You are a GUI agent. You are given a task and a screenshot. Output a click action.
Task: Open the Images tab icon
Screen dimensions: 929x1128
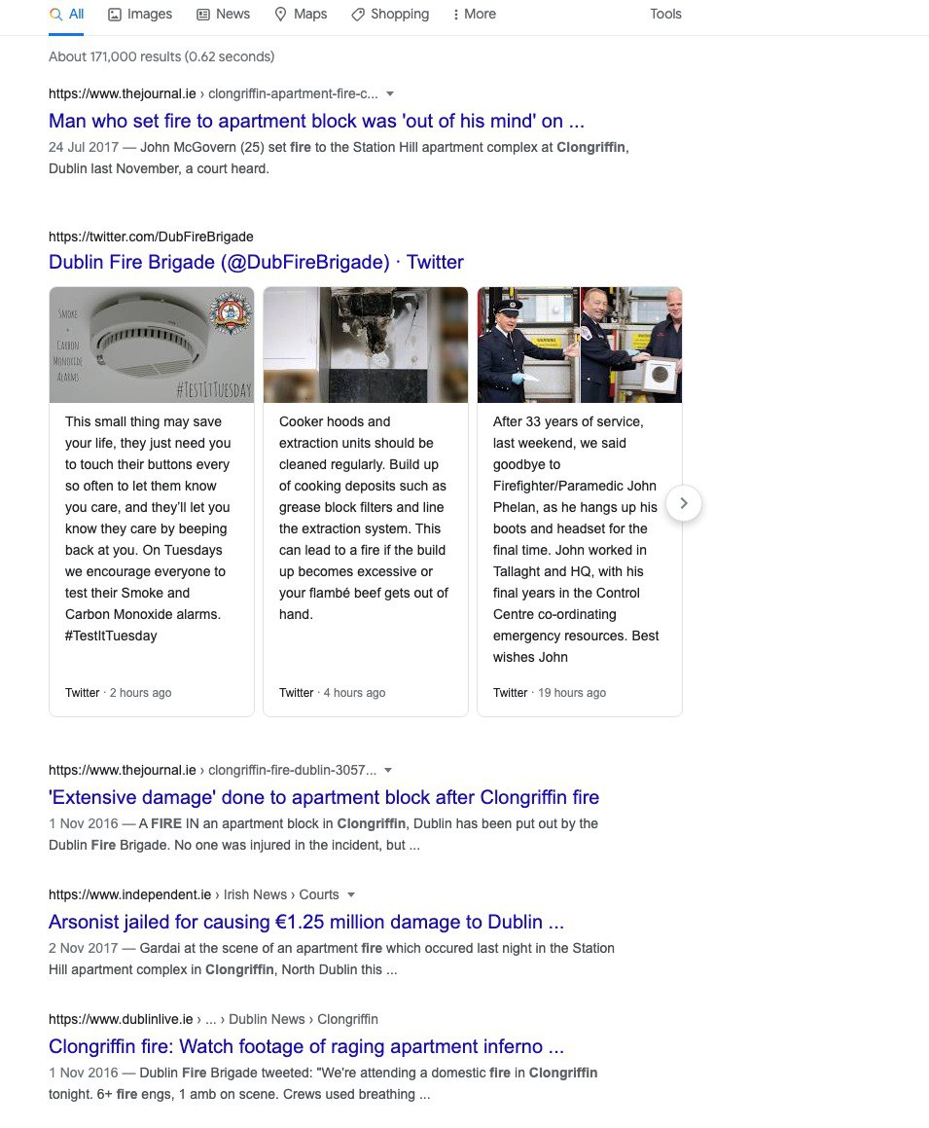(x=115, y=15)
